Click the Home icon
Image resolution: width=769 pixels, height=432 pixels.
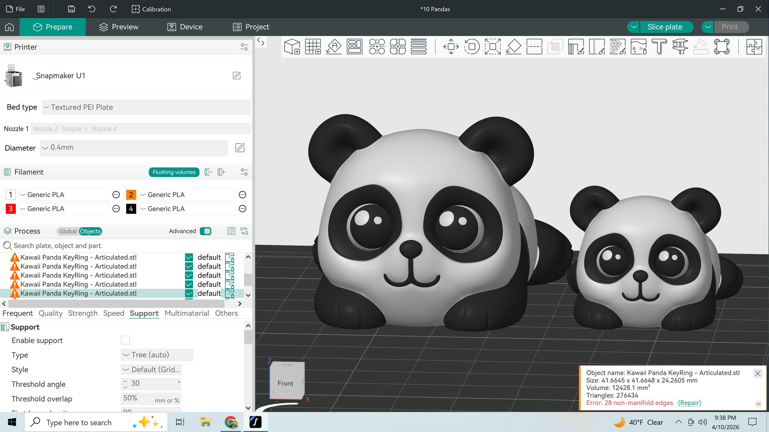9,27
